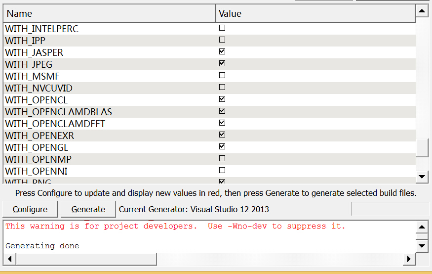432x274 pixels.
Task: Uncheck the WITH_JPEG option
Action: click(x=222, y=63)
